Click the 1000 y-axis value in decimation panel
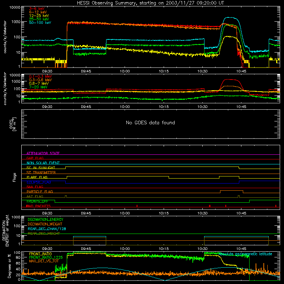The height and width of the screenshot is (284, 284). pos(16,217)
